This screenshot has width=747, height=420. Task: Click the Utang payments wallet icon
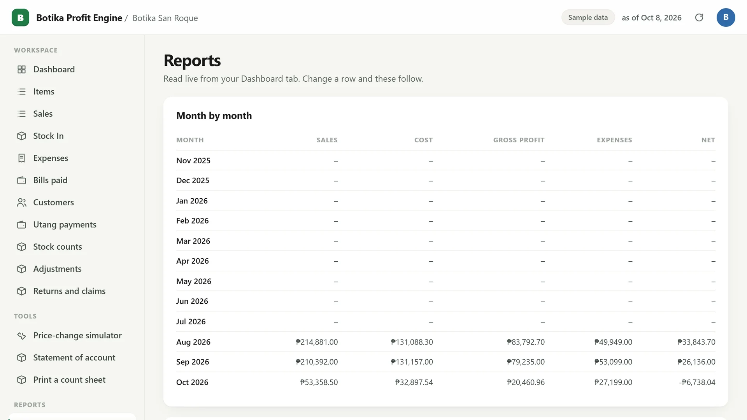pos(22,224)
